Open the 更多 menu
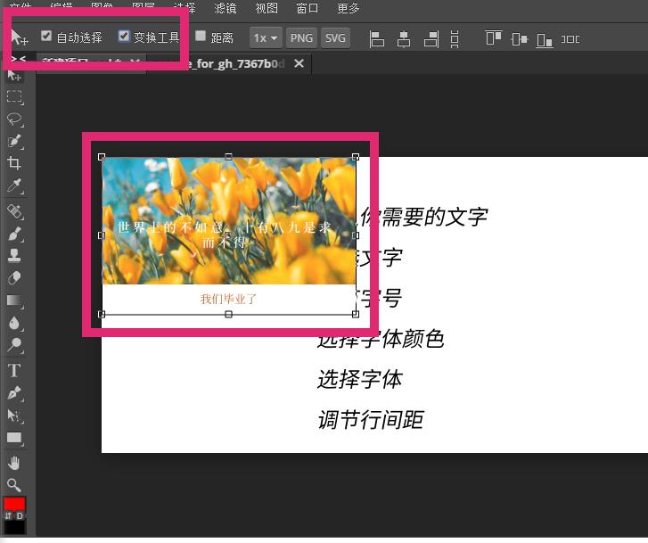Screen dimensions: 648x543 tap(348, 7)
